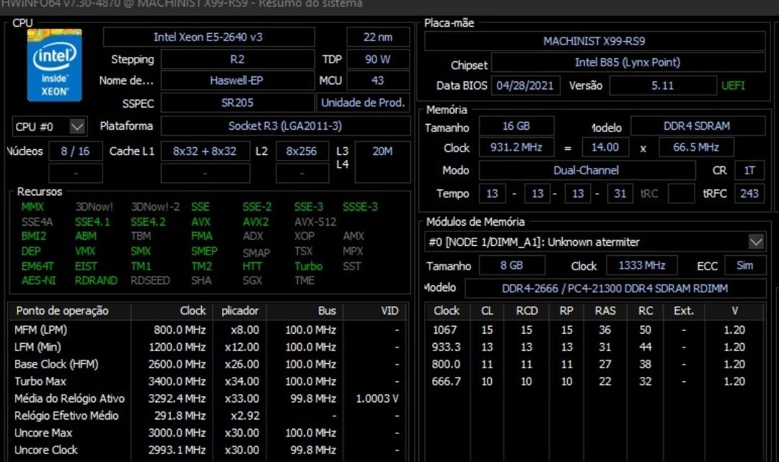This screenshot has width=779, height=462.
Task: Click the BIOS version 5.11
Action: 663,85
